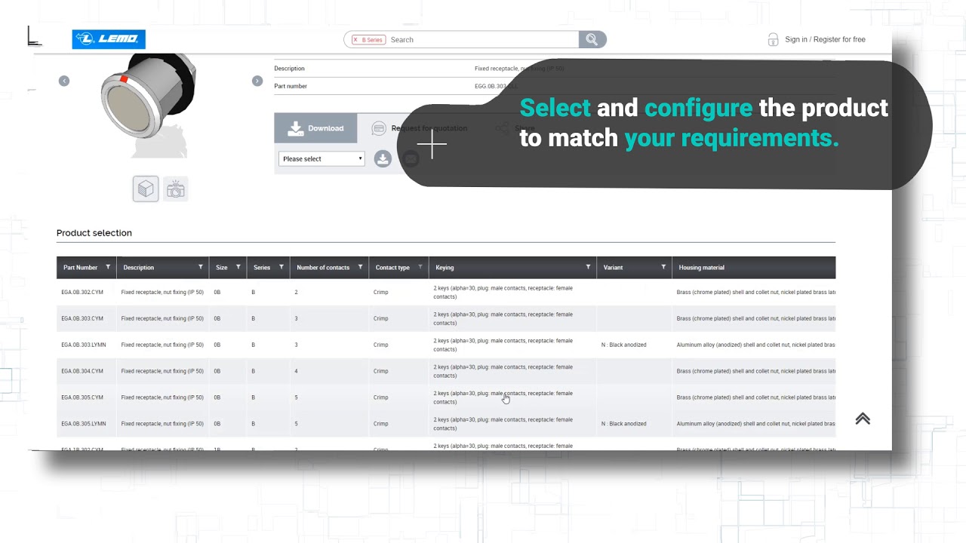Click the round download icon beside dropdown
The height and width of the screenshot is (543, 966).
[x=383, y=159]
